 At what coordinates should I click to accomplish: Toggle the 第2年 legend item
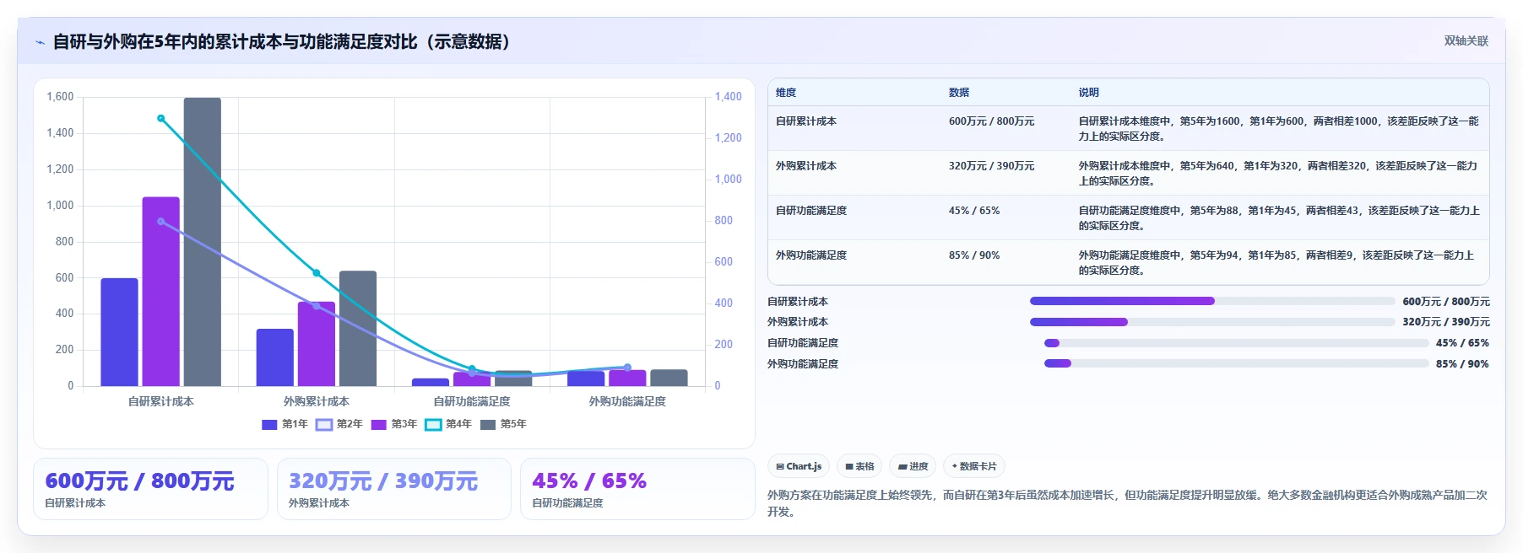point(339,424)
